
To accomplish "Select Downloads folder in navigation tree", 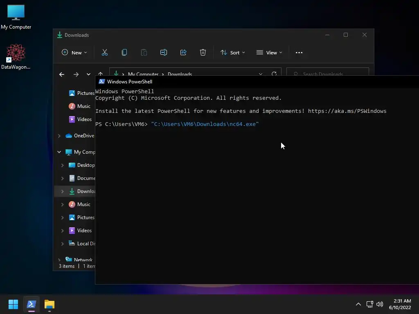I will (82, 191).
